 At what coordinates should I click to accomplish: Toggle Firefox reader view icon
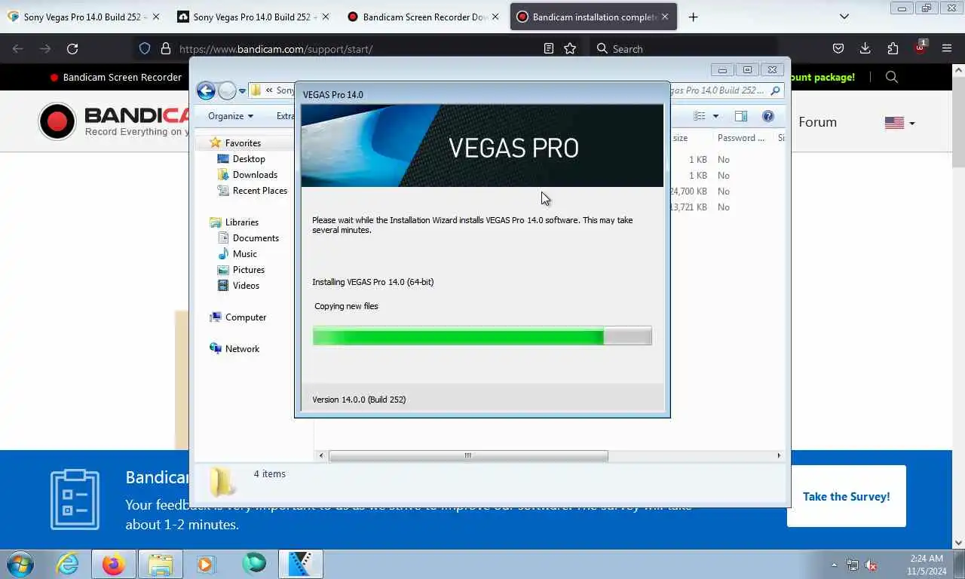coord(549,48)
